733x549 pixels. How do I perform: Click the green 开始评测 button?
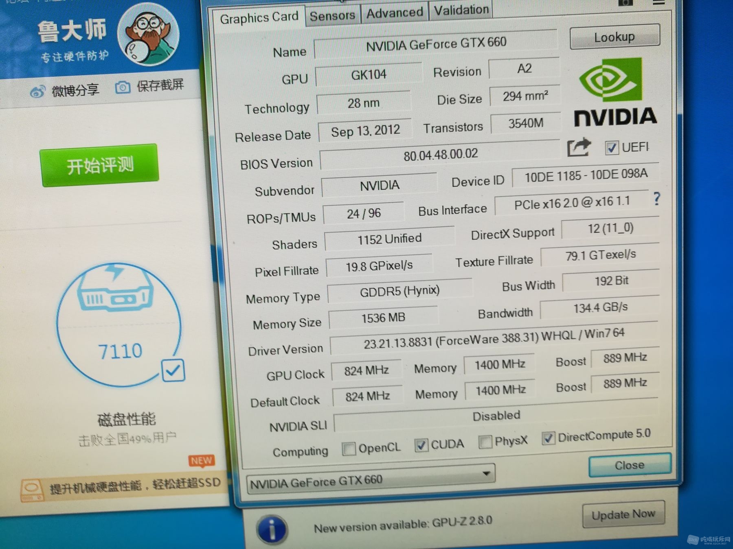tap(99, 165)
